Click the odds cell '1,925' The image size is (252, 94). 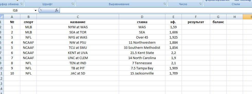(x=173, y=37)
